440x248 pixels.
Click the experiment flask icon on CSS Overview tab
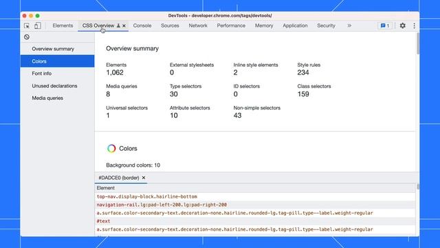pyautogui.click(x=118, y=25)
